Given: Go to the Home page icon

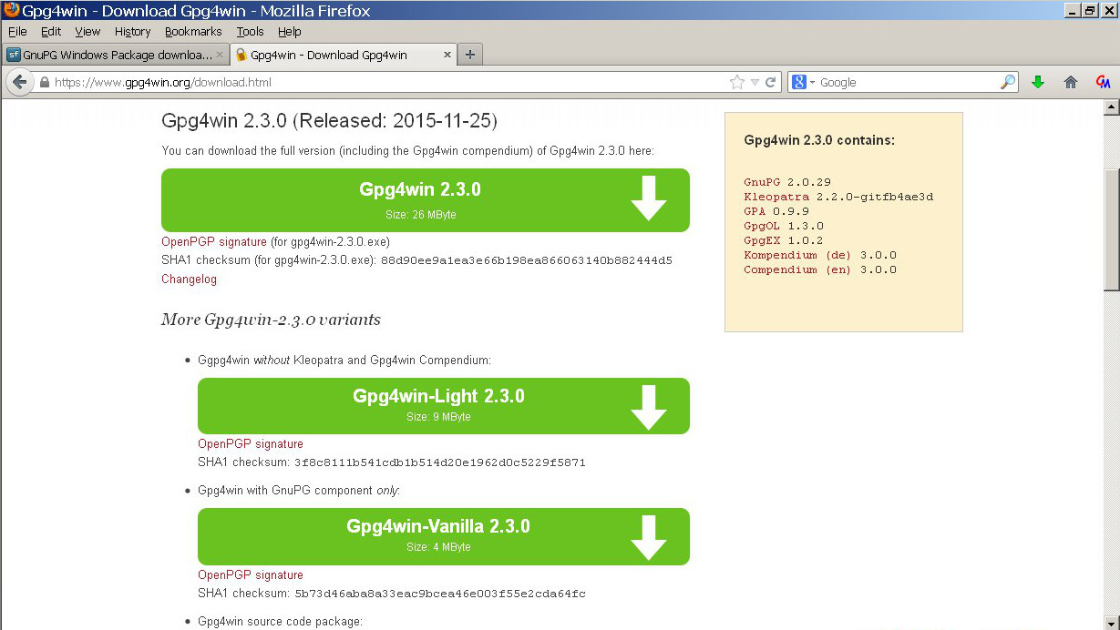Looking at the screenshot, I should pyautogui.click(x=1071, y=82).
